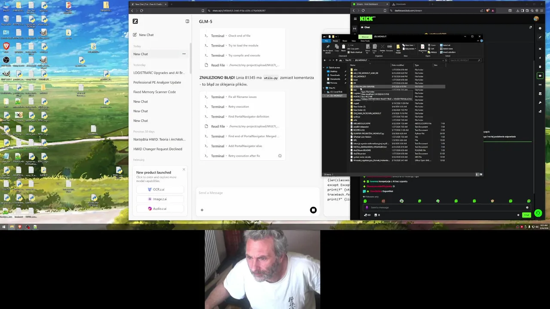Open New item dropdown in Explorer ribbon

point(409,45)
